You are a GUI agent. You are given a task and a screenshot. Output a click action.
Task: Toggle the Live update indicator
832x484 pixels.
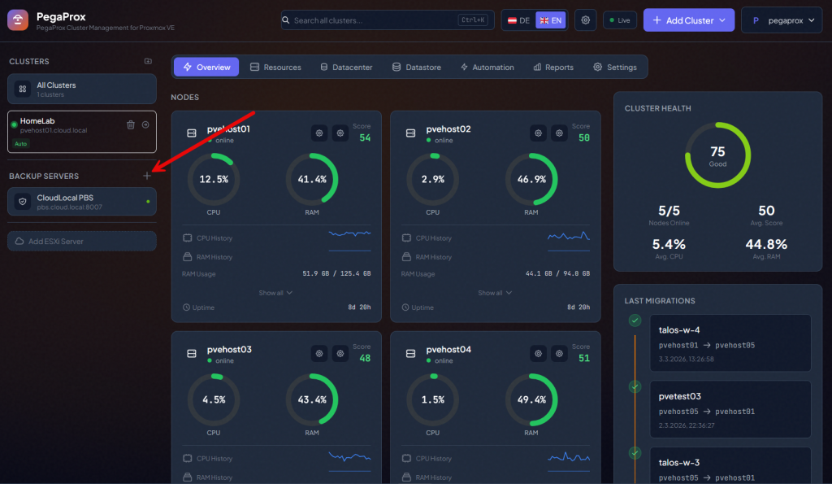[x=619, y=20]
